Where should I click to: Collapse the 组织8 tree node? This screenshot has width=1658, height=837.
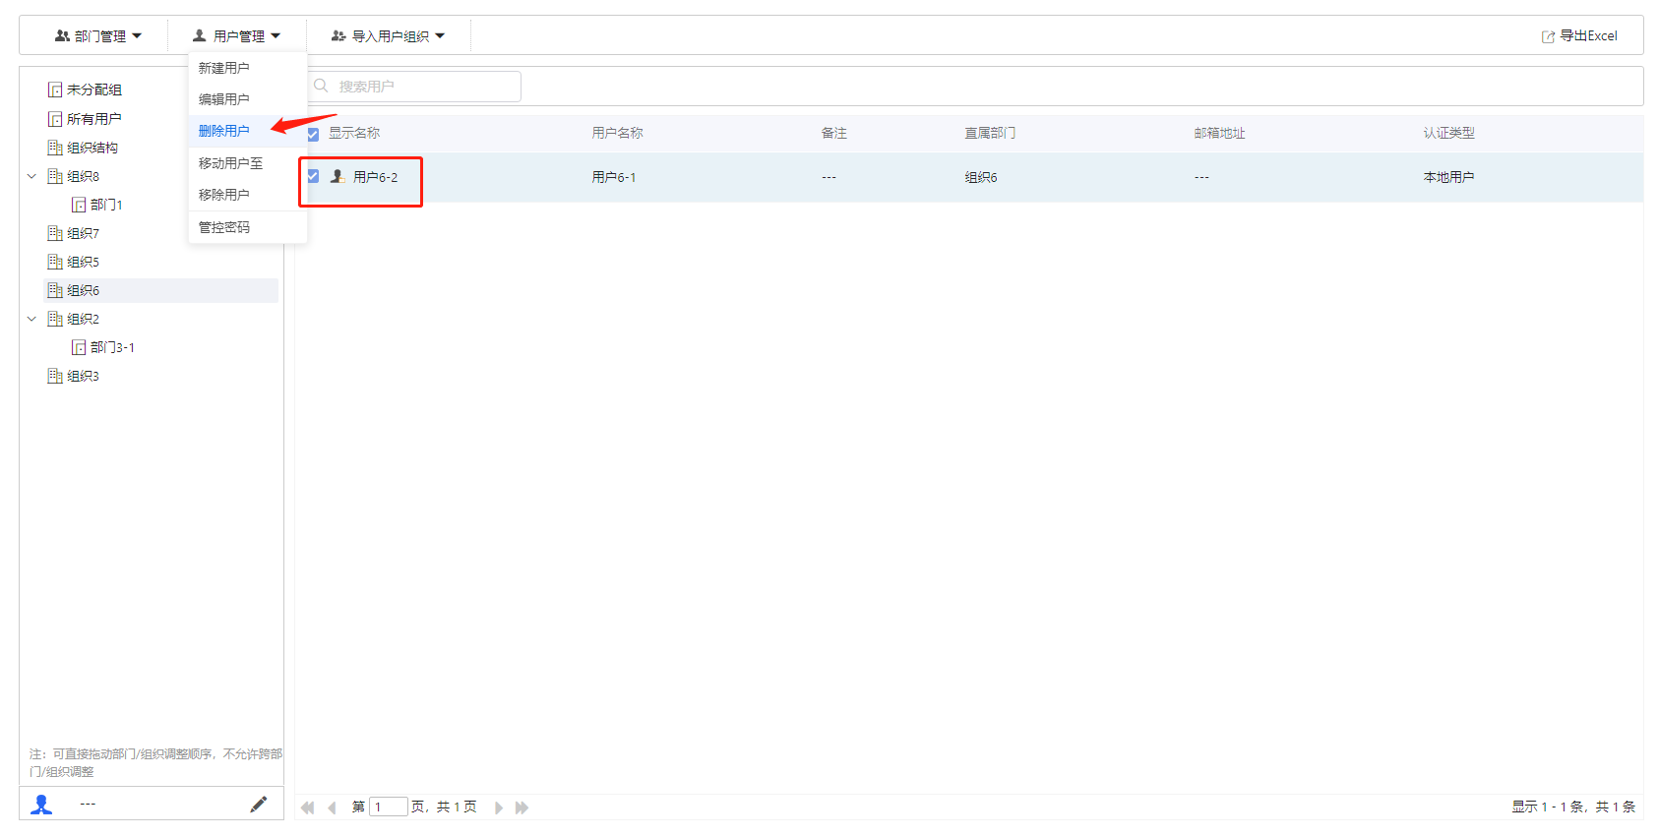(x=31, y=176)
